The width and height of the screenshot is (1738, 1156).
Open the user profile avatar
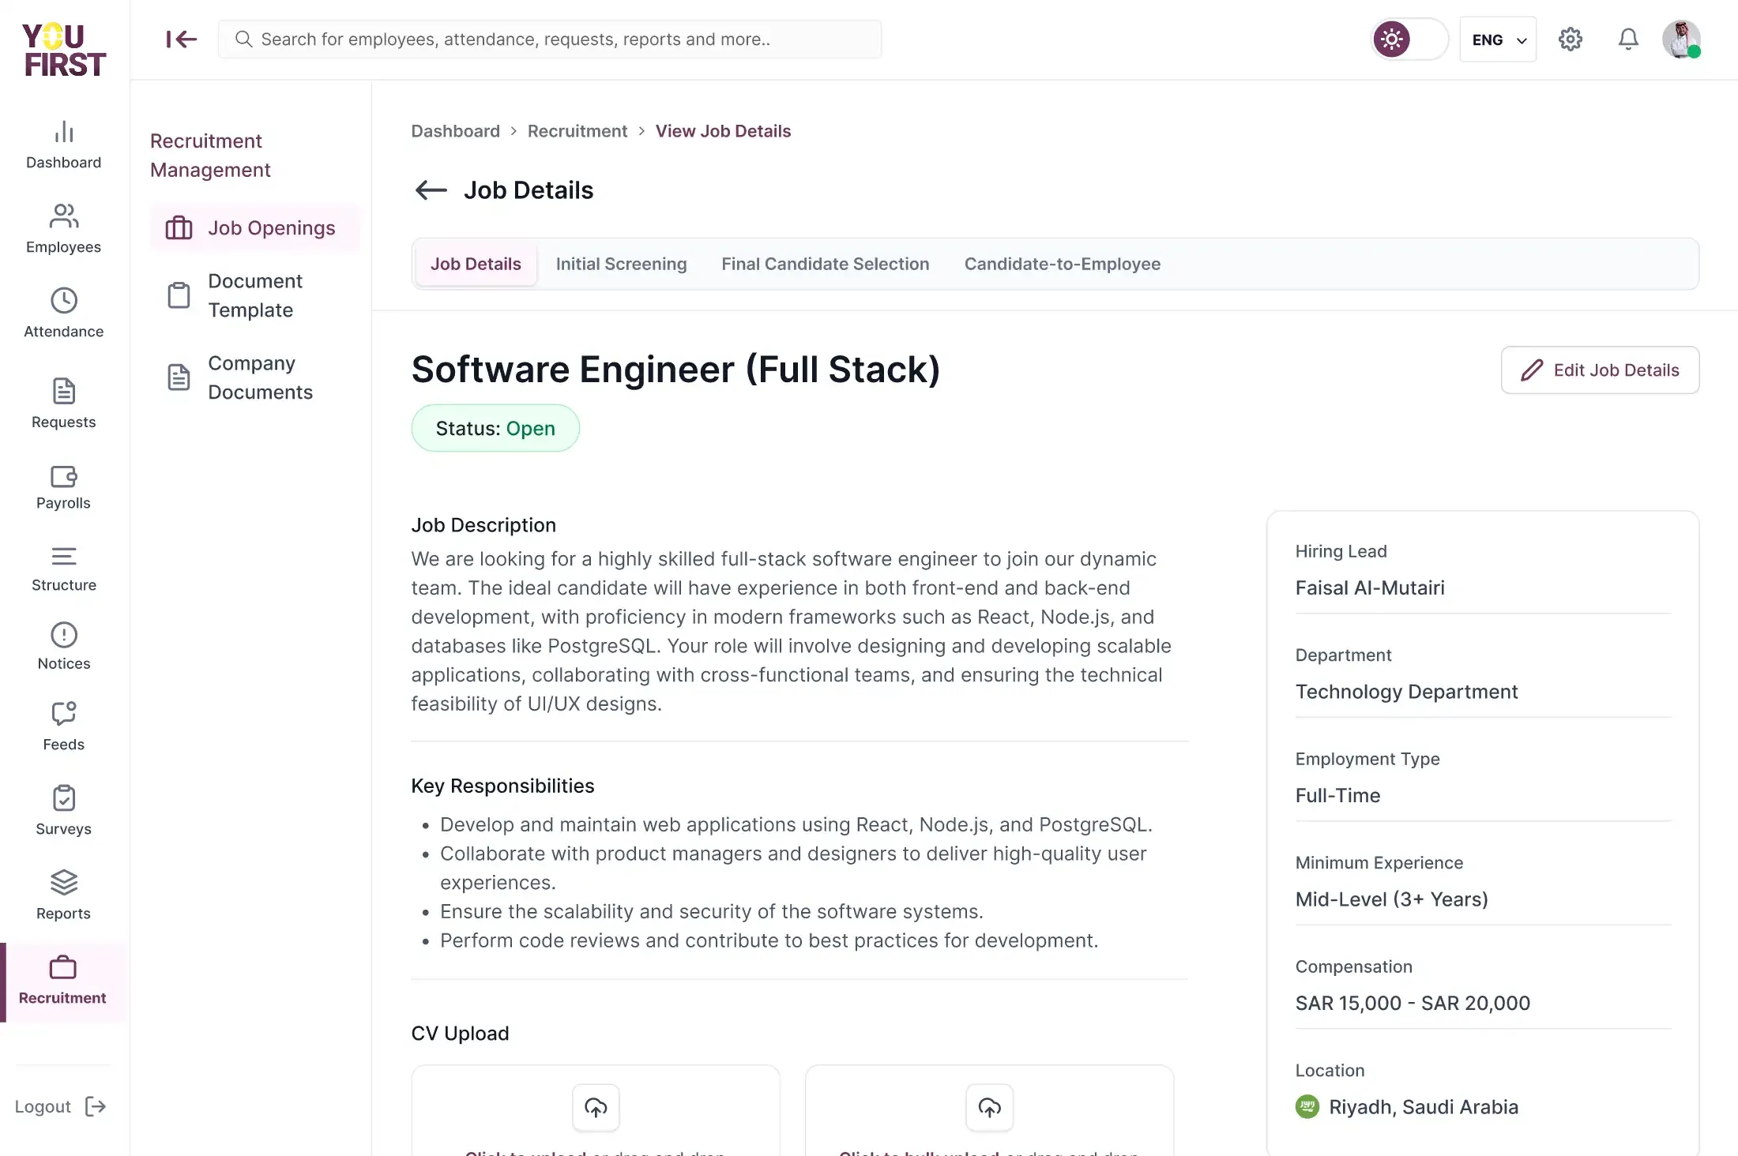(x=1681, y=39)
